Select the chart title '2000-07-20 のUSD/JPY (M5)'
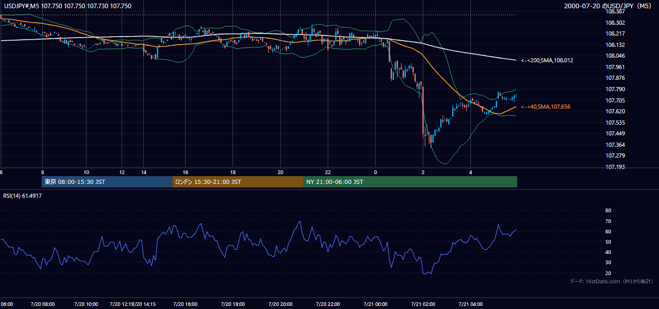Viewport: 659px width, 309px height. pyautogui.click(x=608, y=6)
